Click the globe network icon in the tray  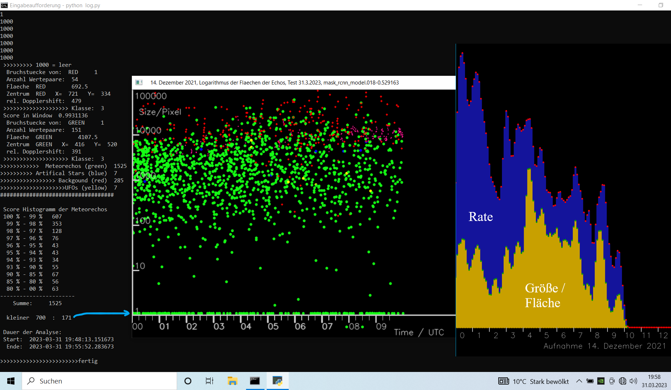point(623,381)
